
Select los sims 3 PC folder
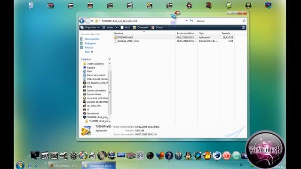pos(92,106)
